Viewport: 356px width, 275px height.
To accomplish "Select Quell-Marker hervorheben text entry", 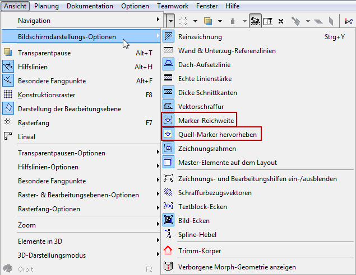I will click(218, 135).
